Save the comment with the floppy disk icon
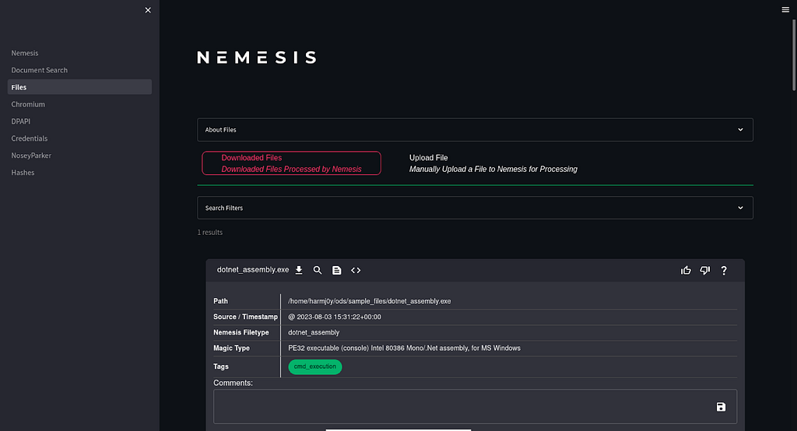 [721, 407]
